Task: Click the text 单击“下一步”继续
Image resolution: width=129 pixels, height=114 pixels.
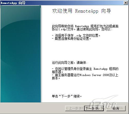Action: 67,96
